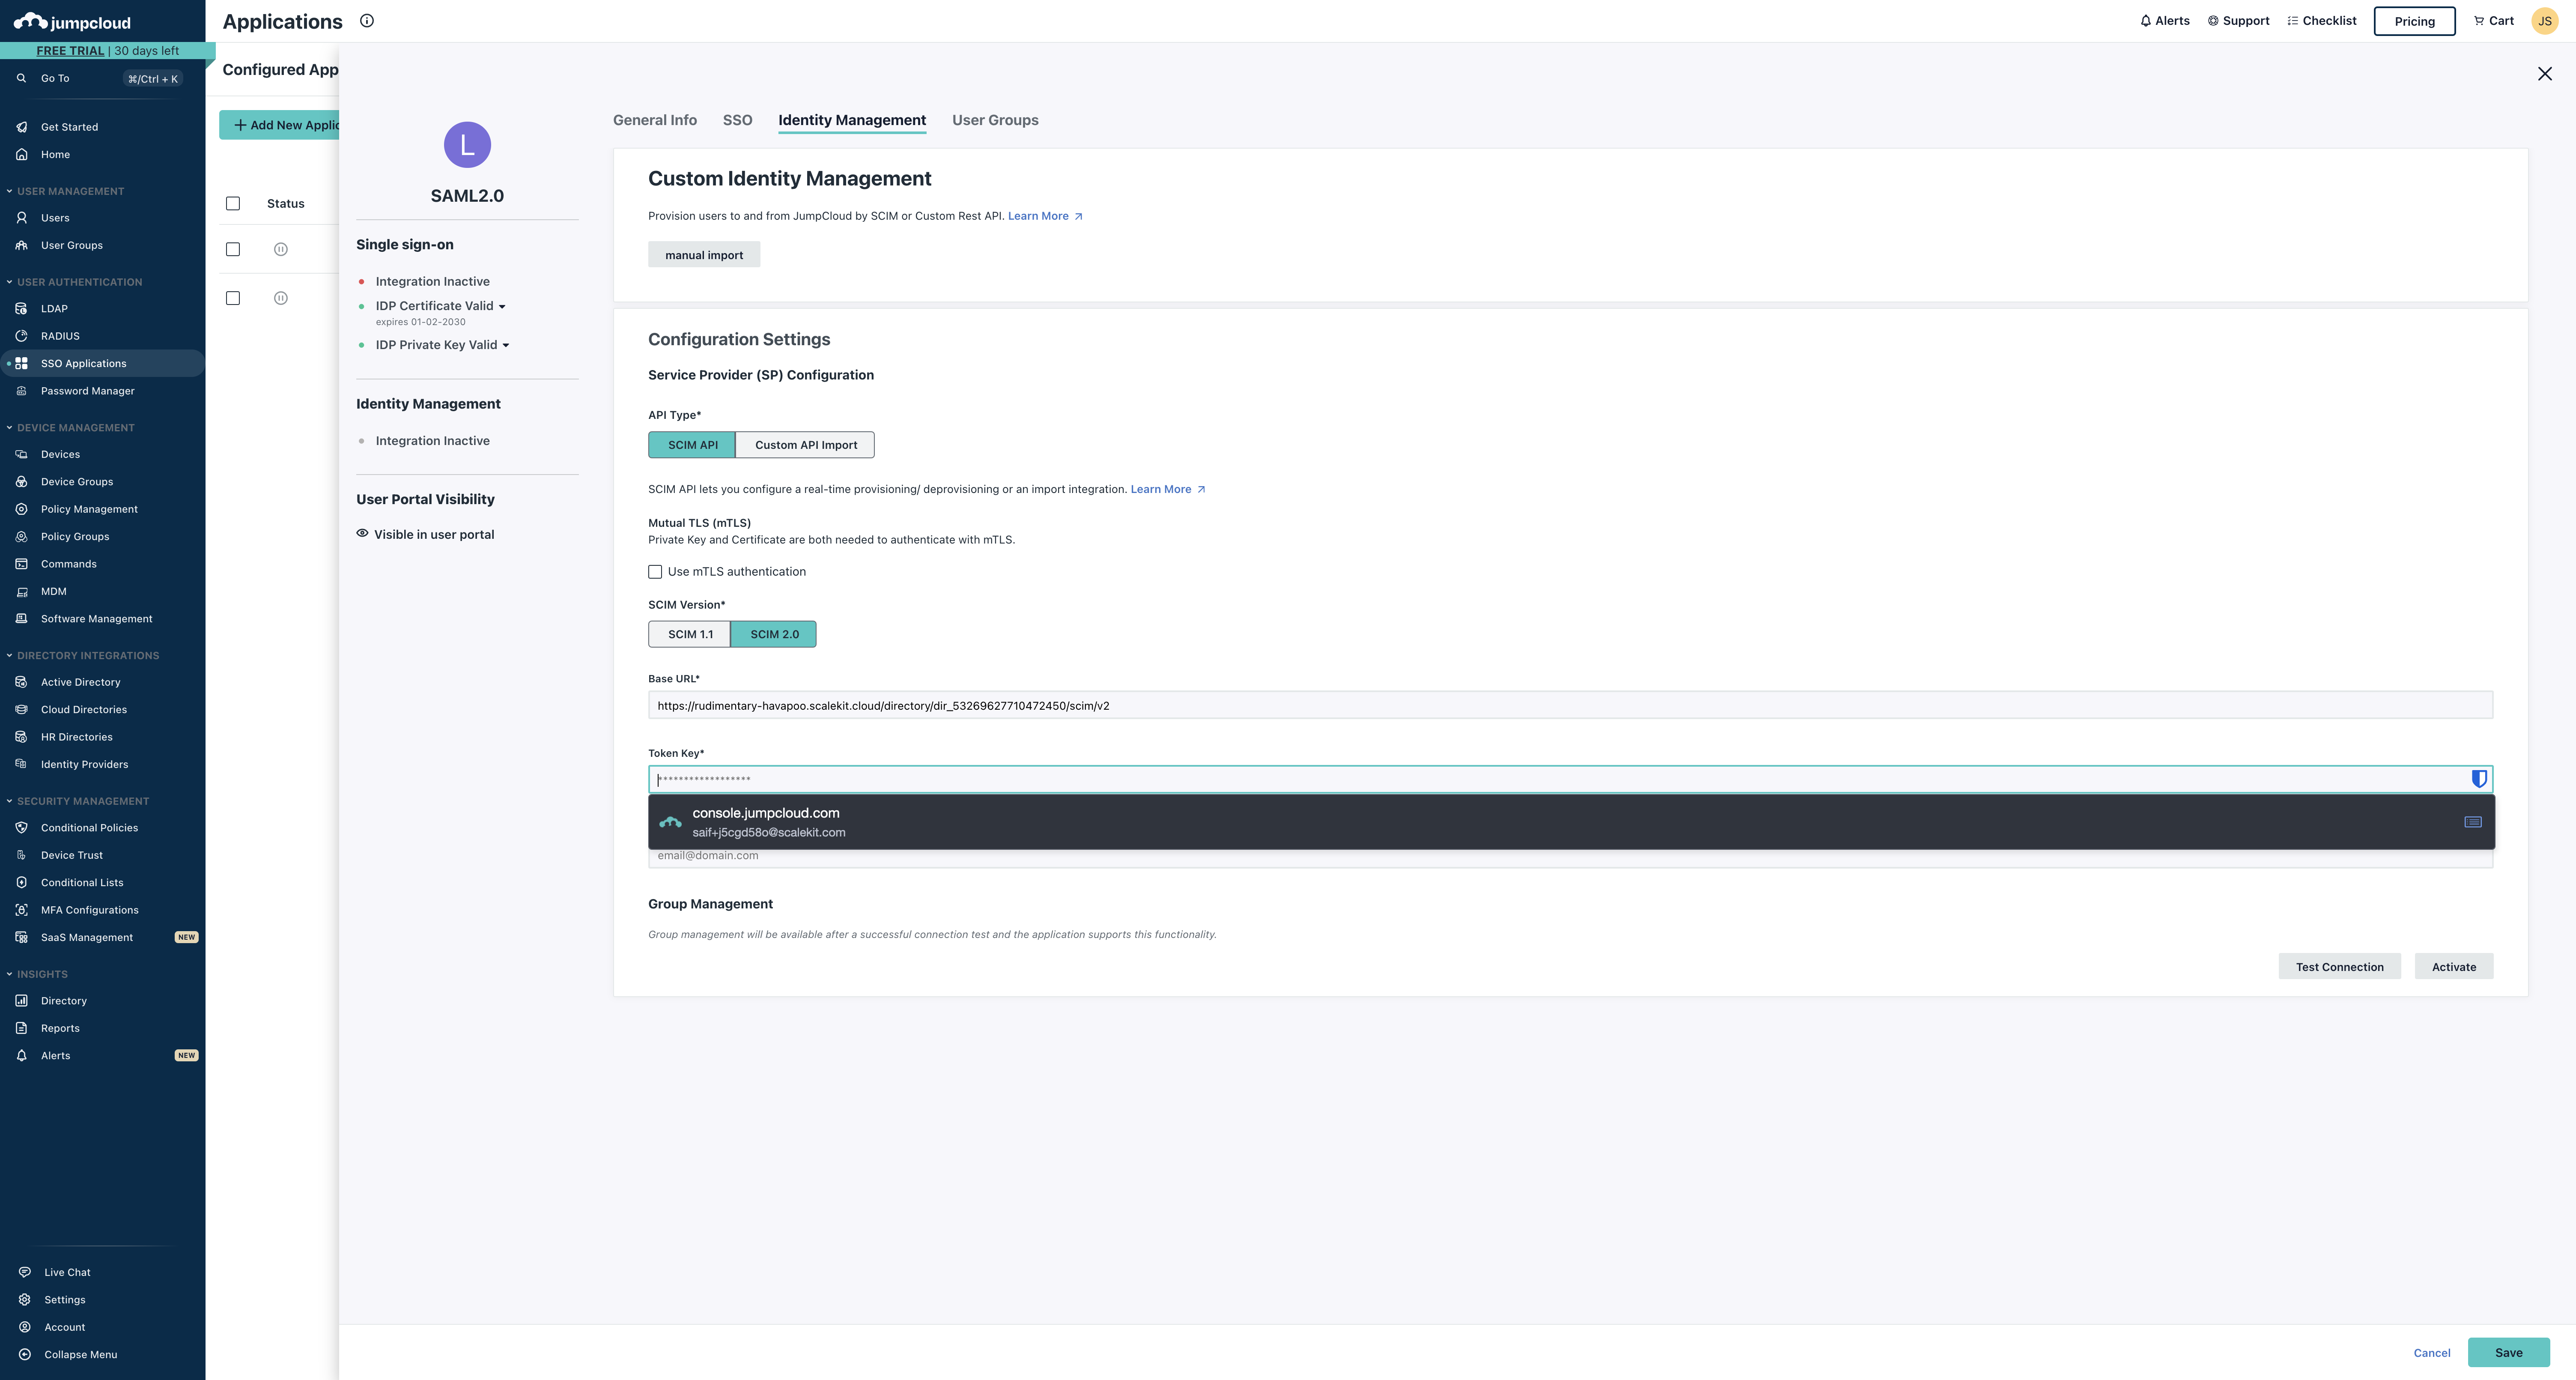This screenshot has width=2576, height=1380.
Task: Click the LDAP sidebar icon
Action: 21,308
